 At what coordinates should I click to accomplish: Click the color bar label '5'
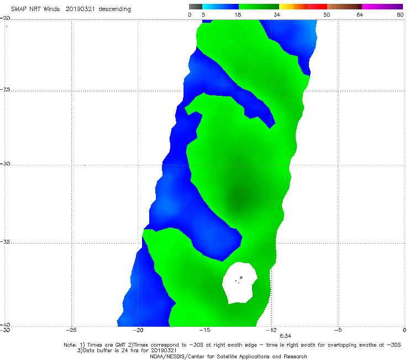click(203, 15)
